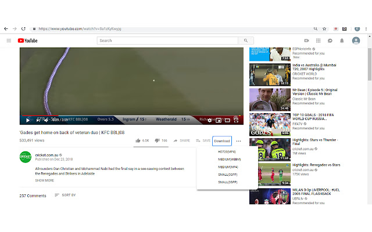Click the SAVE to playlist button
This screenshot has width=372, height=232.
[x=203, y=140]
